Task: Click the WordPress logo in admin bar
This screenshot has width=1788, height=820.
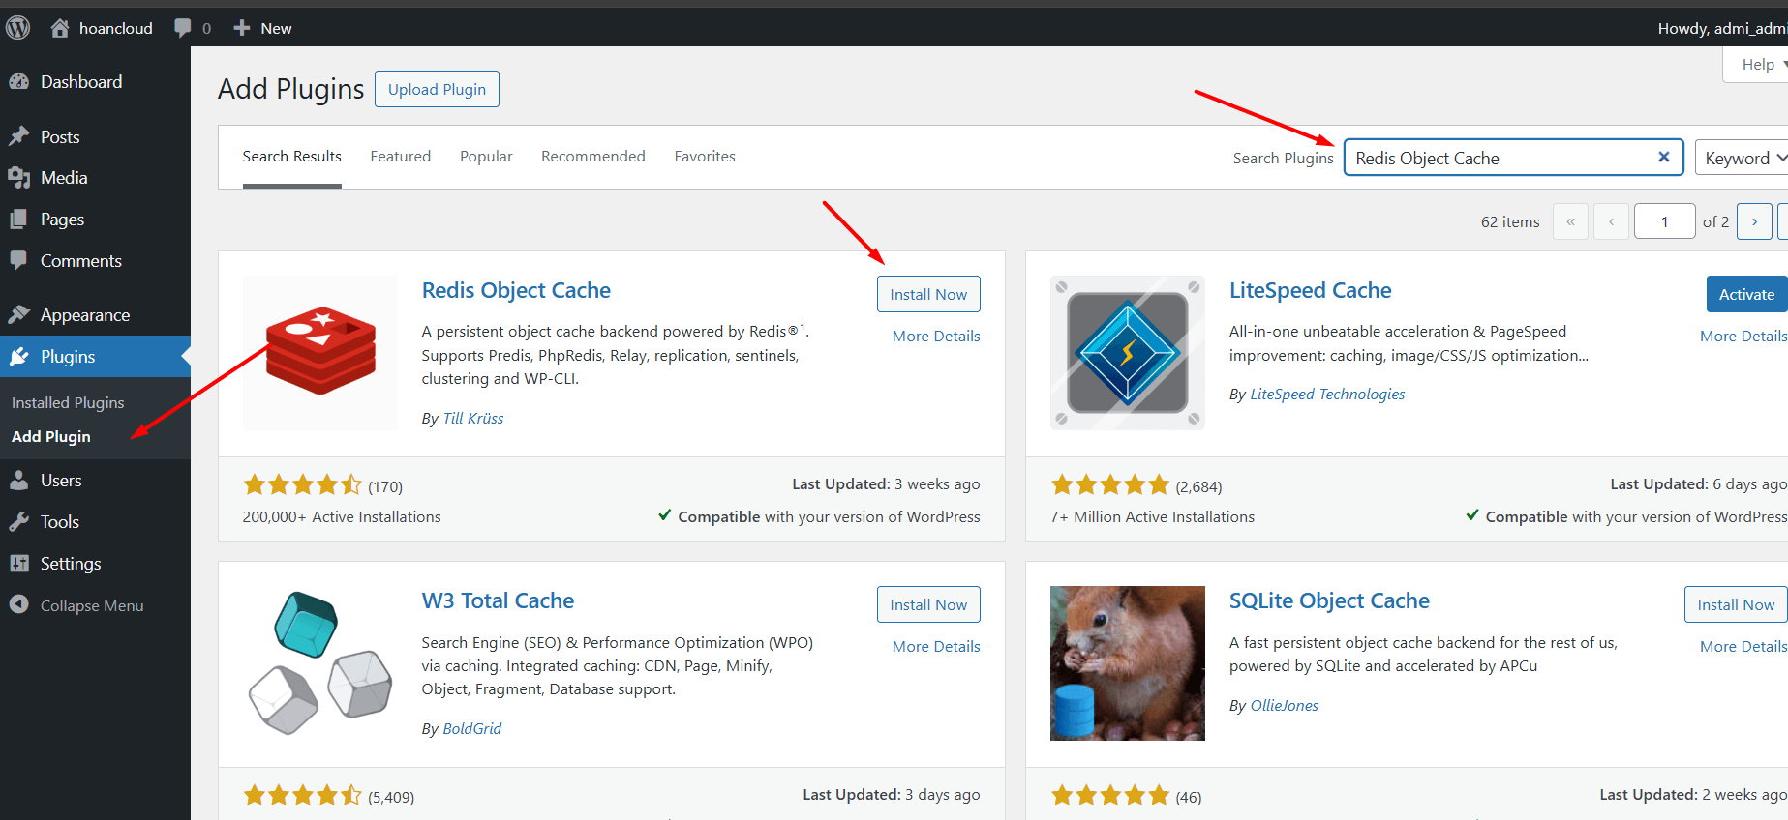Action: pos(18,28)
